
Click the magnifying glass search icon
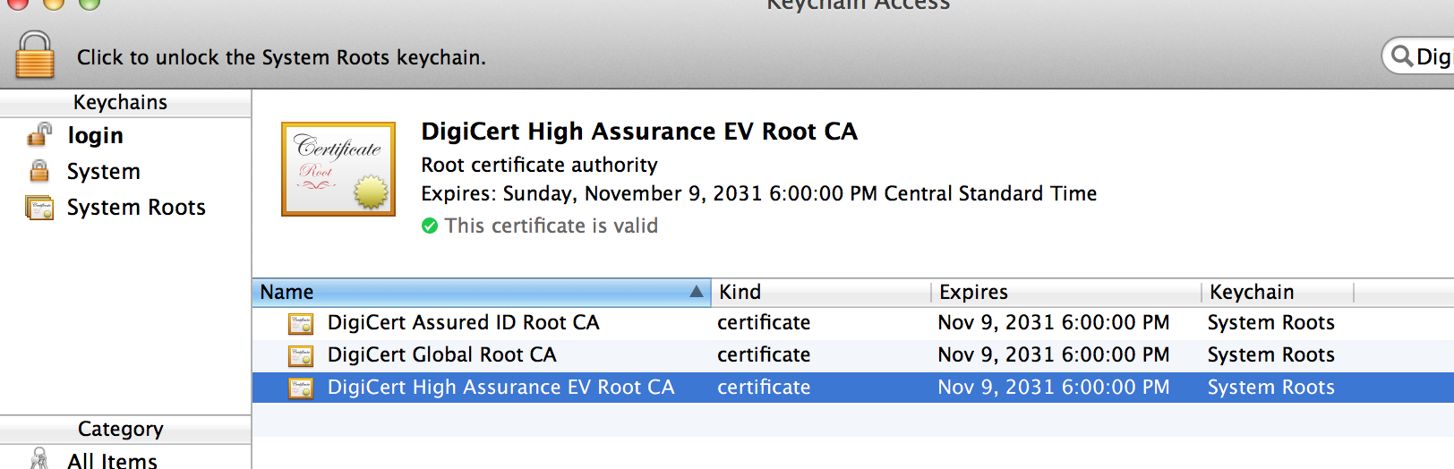1402,56
